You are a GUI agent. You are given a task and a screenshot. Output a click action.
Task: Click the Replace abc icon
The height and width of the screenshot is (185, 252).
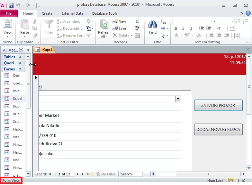tap(163, 21)
